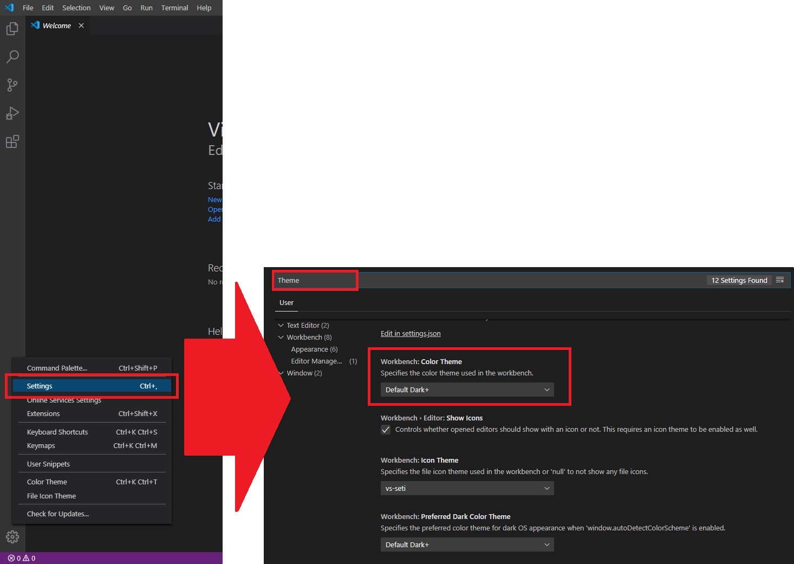
Task: Toggle the Show Icons checkbox
Action: point(386,430)
